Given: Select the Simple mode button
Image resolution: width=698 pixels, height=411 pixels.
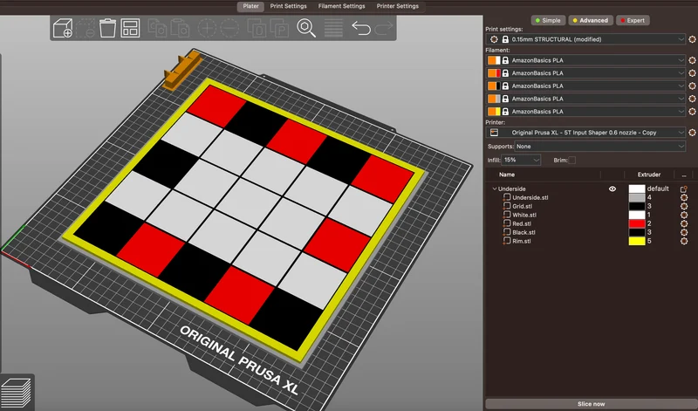Looking at the screenshot, I should pyautogui.click(x=548, y=20).
